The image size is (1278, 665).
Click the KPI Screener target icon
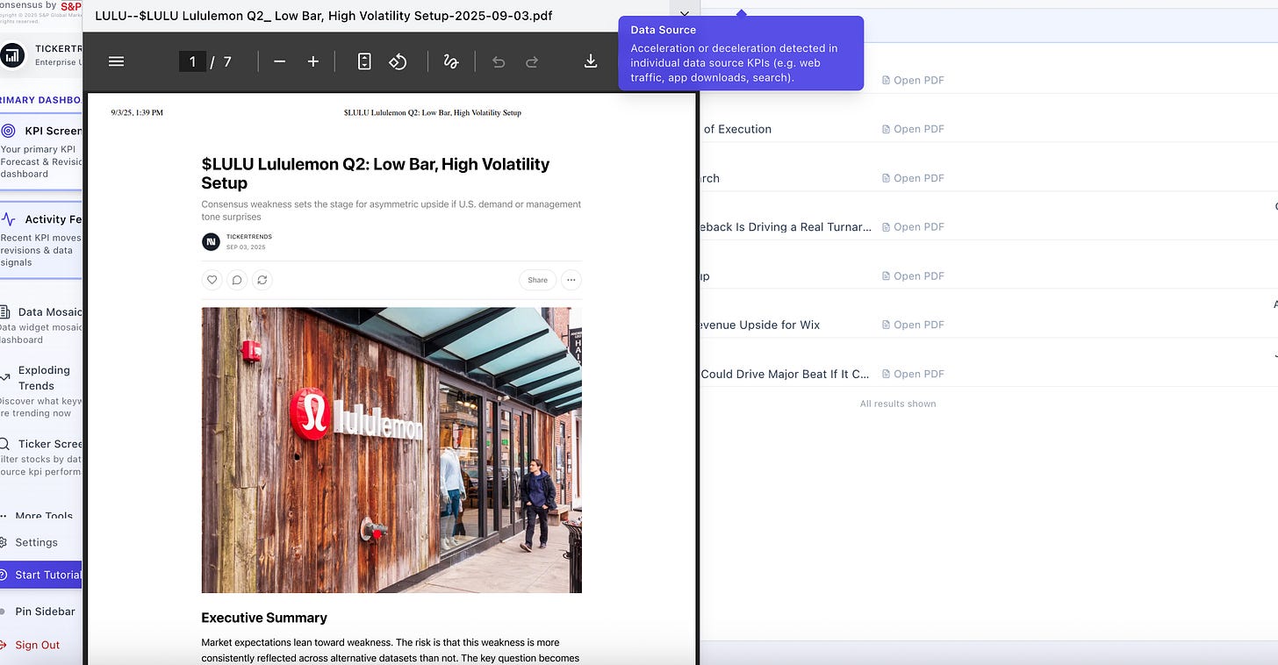coord(9,131)
